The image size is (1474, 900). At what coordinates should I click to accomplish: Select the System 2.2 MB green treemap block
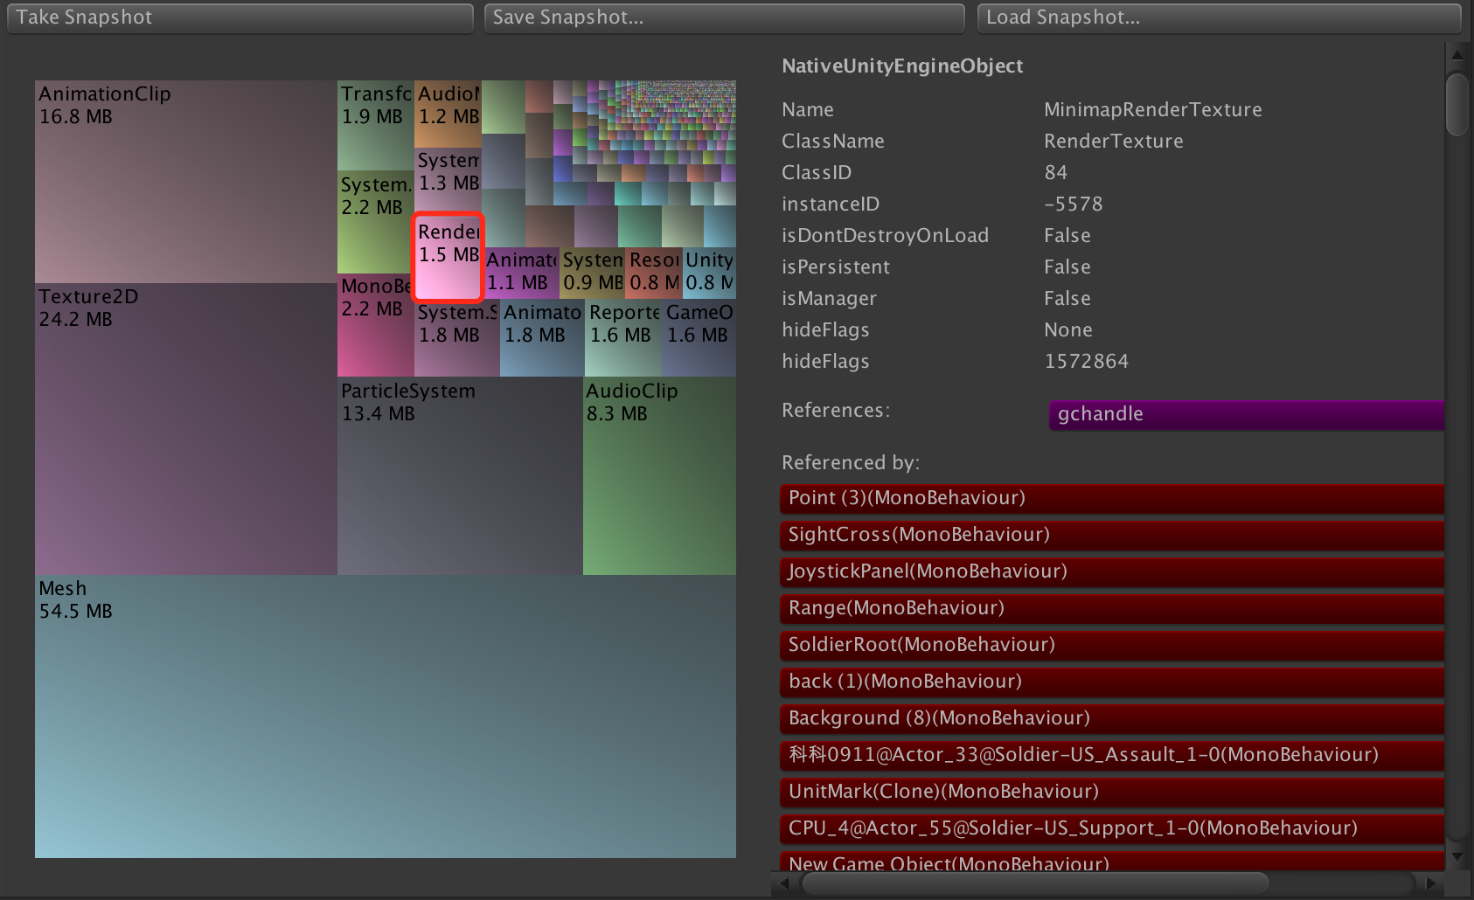376,222
